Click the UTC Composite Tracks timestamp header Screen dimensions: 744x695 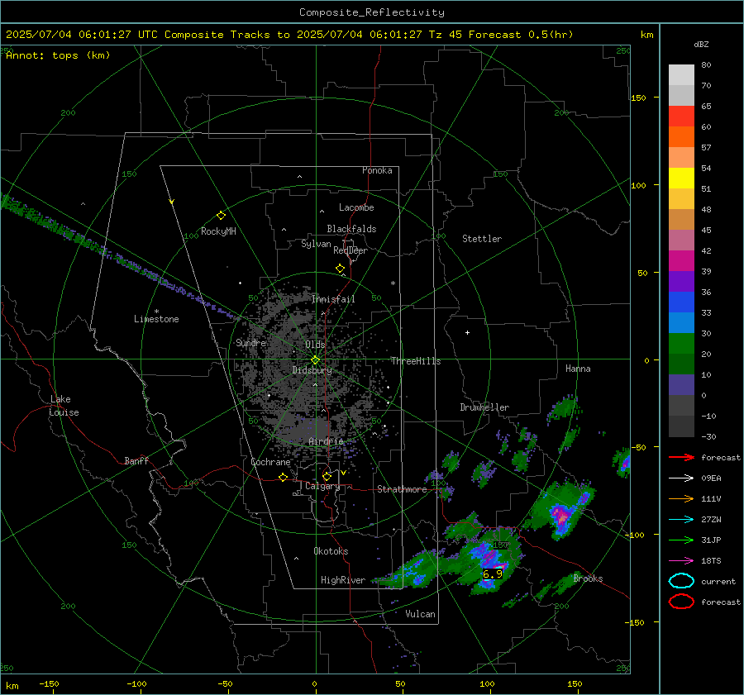[289, 35]
